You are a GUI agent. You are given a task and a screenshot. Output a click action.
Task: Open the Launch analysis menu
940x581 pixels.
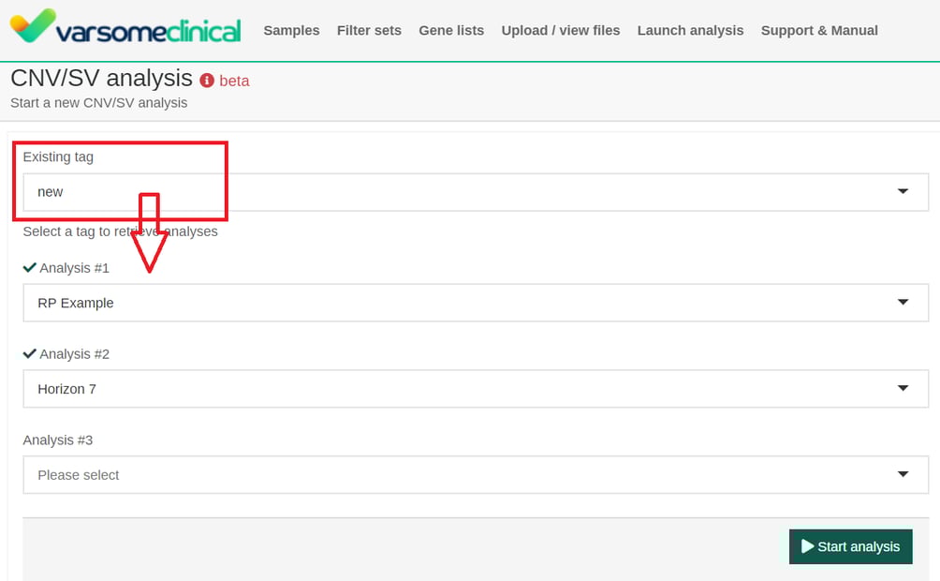[x=690, y=30]
